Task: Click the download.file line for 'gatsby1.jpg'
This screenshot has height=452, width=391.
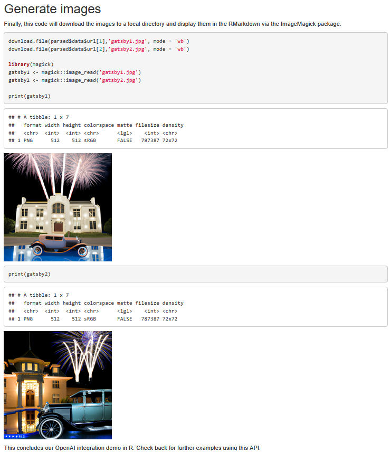Action: tap(99, 41)
